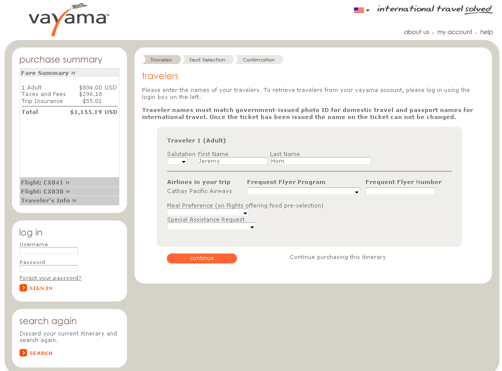Click the about us link
Screen dimensions: 502x371
pyautogui.click(x=416, y=32)
